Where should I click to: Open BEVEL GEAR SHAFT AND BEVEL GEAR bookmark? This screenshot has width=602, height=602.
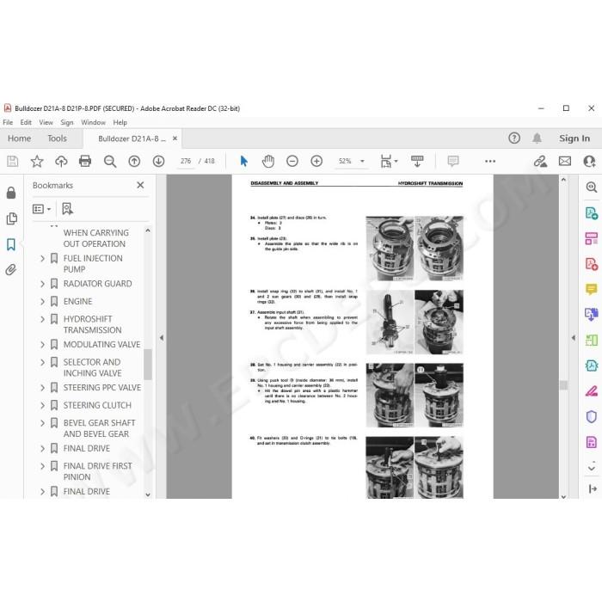tap(99, 428)
